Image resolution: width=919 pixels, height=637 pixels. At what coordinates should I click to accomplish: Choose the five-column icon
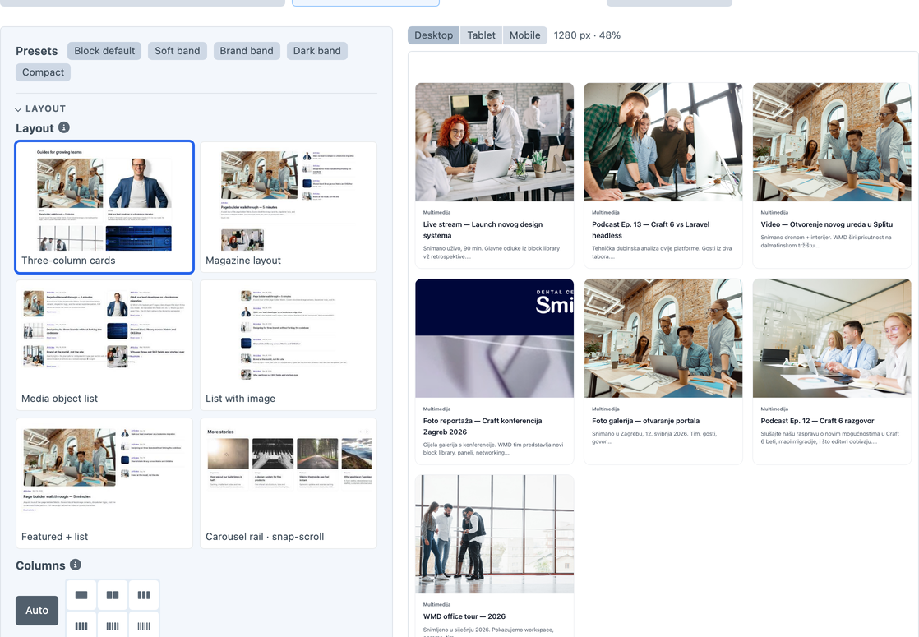[113, 625]
